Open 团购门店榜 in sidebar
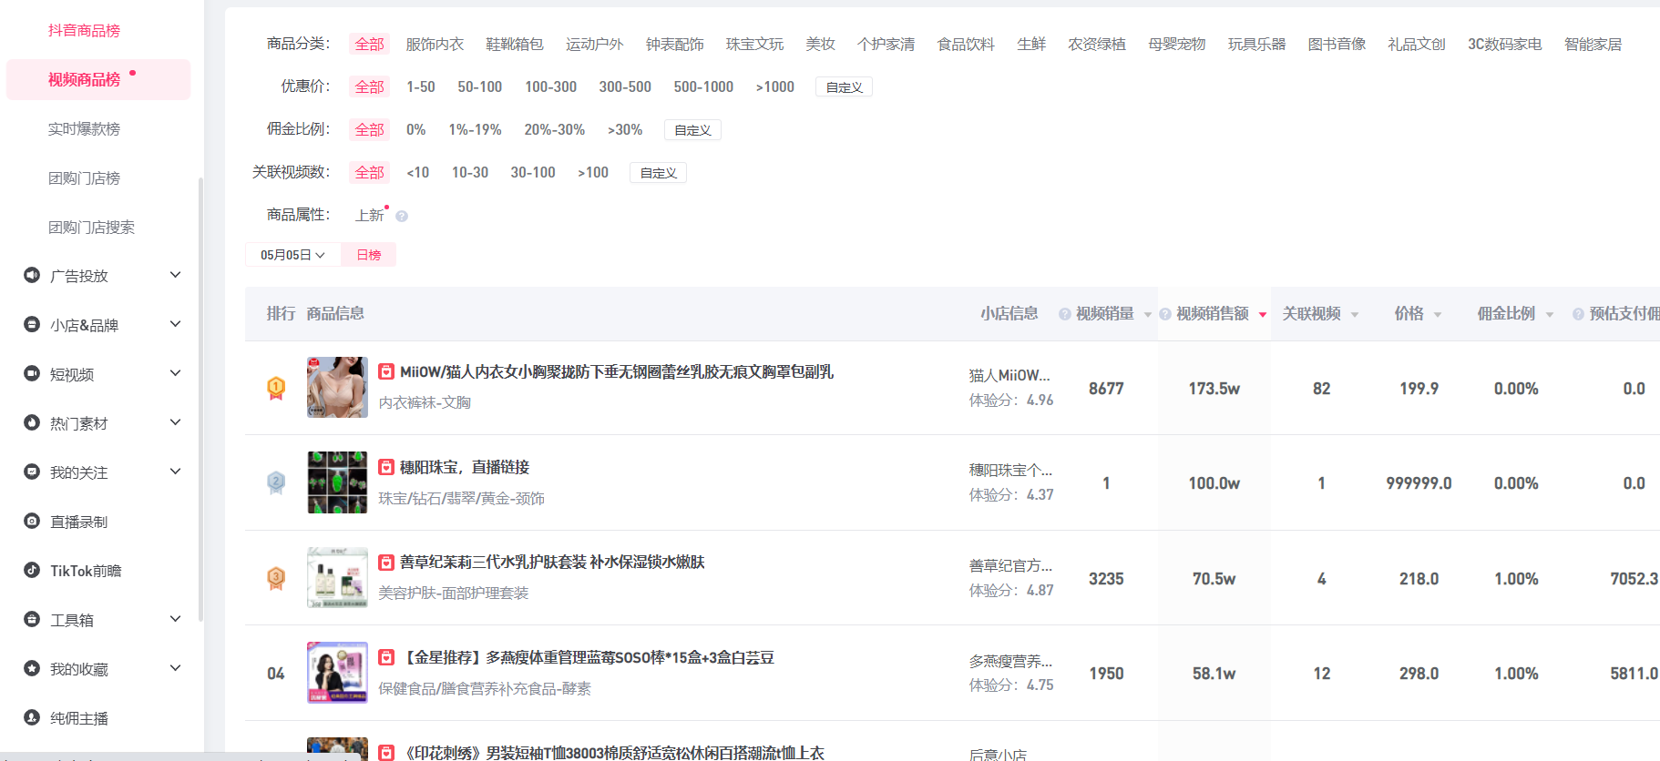1660x761 pixels. coord(84,178)
